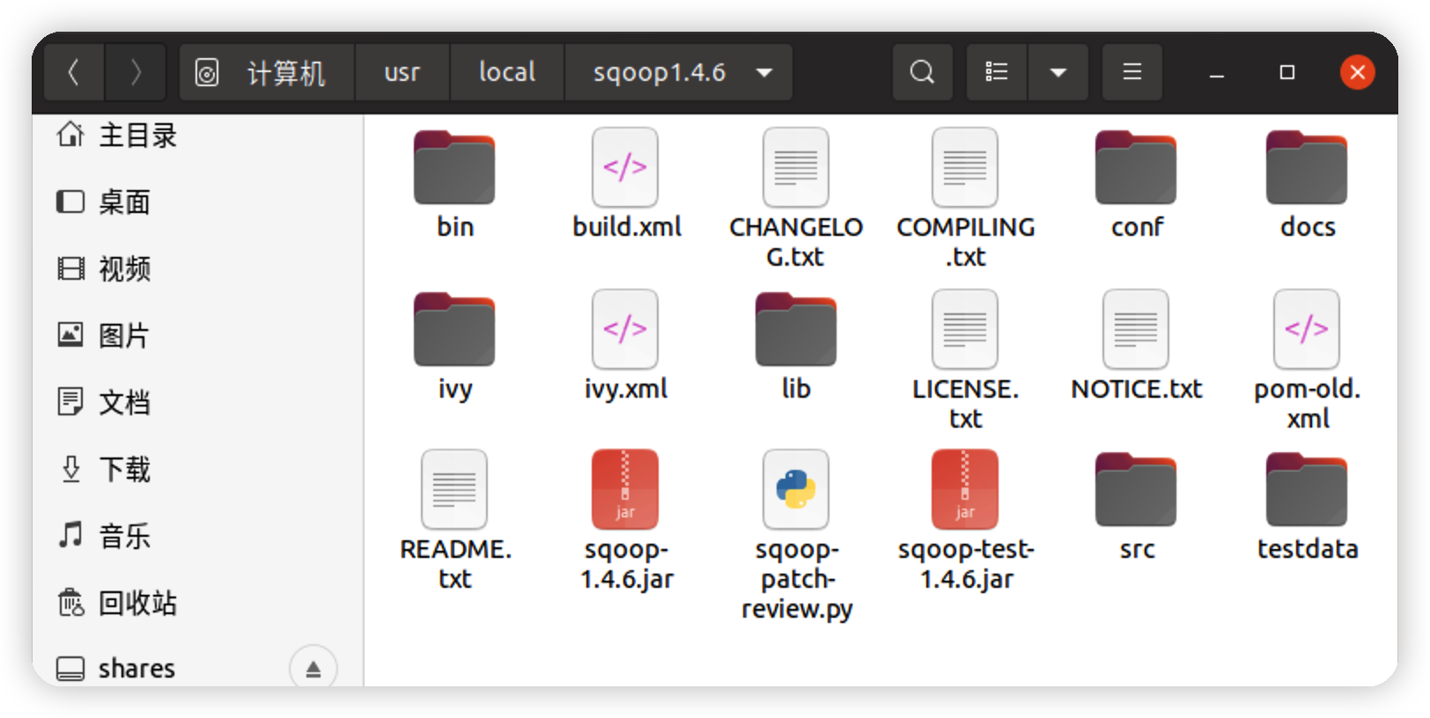The image size is (1430, 718).
Task: Navigate to local in the path bar
Action: (x=507, y=72)
